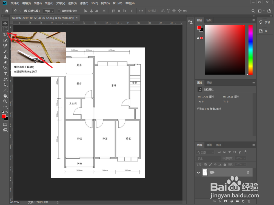Image resolution: width=274 pixels, height=205 pixels.
Task: Hide the 背景 layer visibility eye
Action: pyautogui.click(x=199, y=172)
